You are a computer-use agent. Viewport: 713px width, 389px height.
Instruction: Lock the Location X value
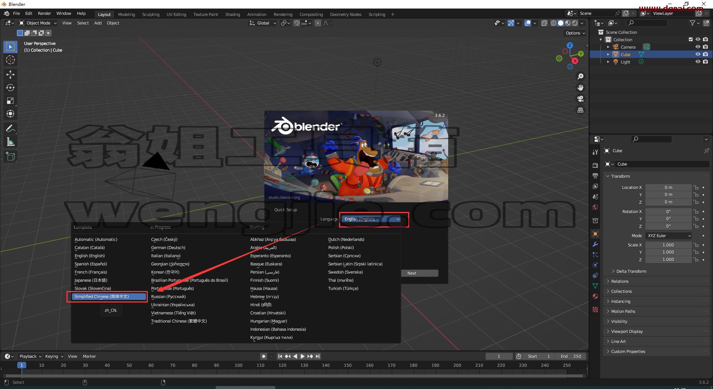696,187
